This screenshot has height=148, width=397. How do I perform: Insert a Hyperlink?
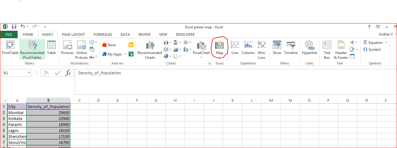click(x=309, y=48)
